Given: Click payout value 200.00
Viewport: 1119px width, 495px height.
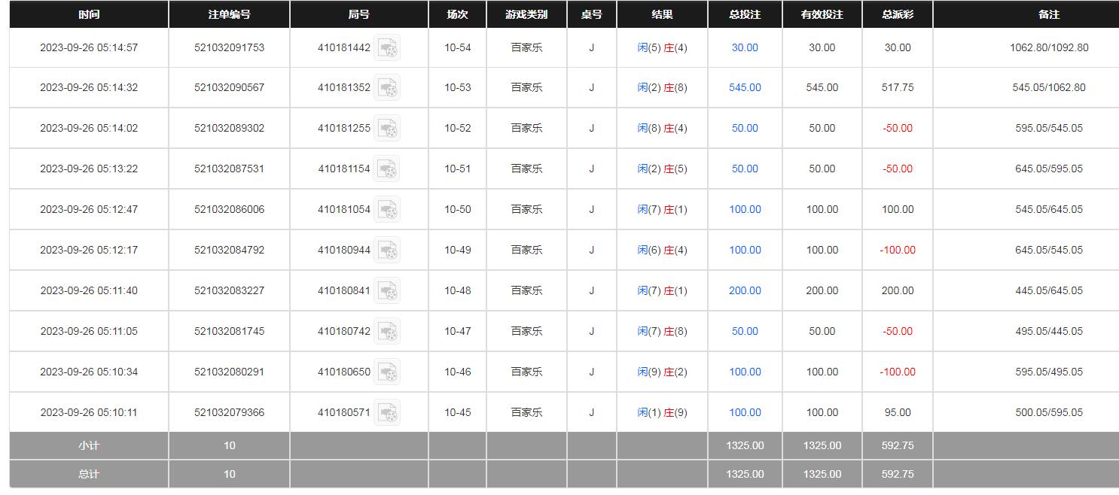Looking at the screenshot, I should tap(898, 290).
